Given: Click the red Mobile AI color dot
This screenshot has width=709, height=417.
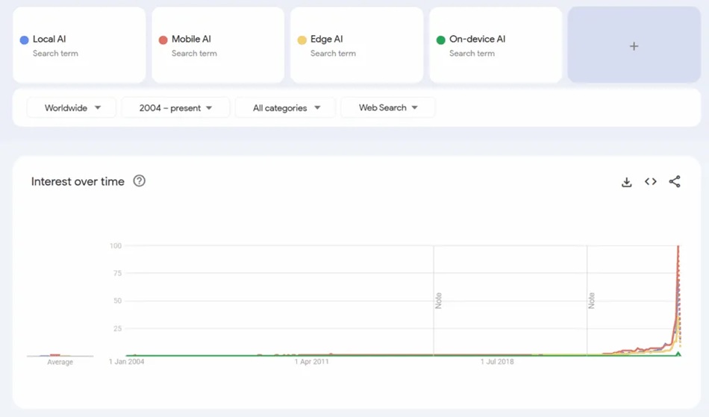Looking at the screenshot, I should click(x=163, y=40).
